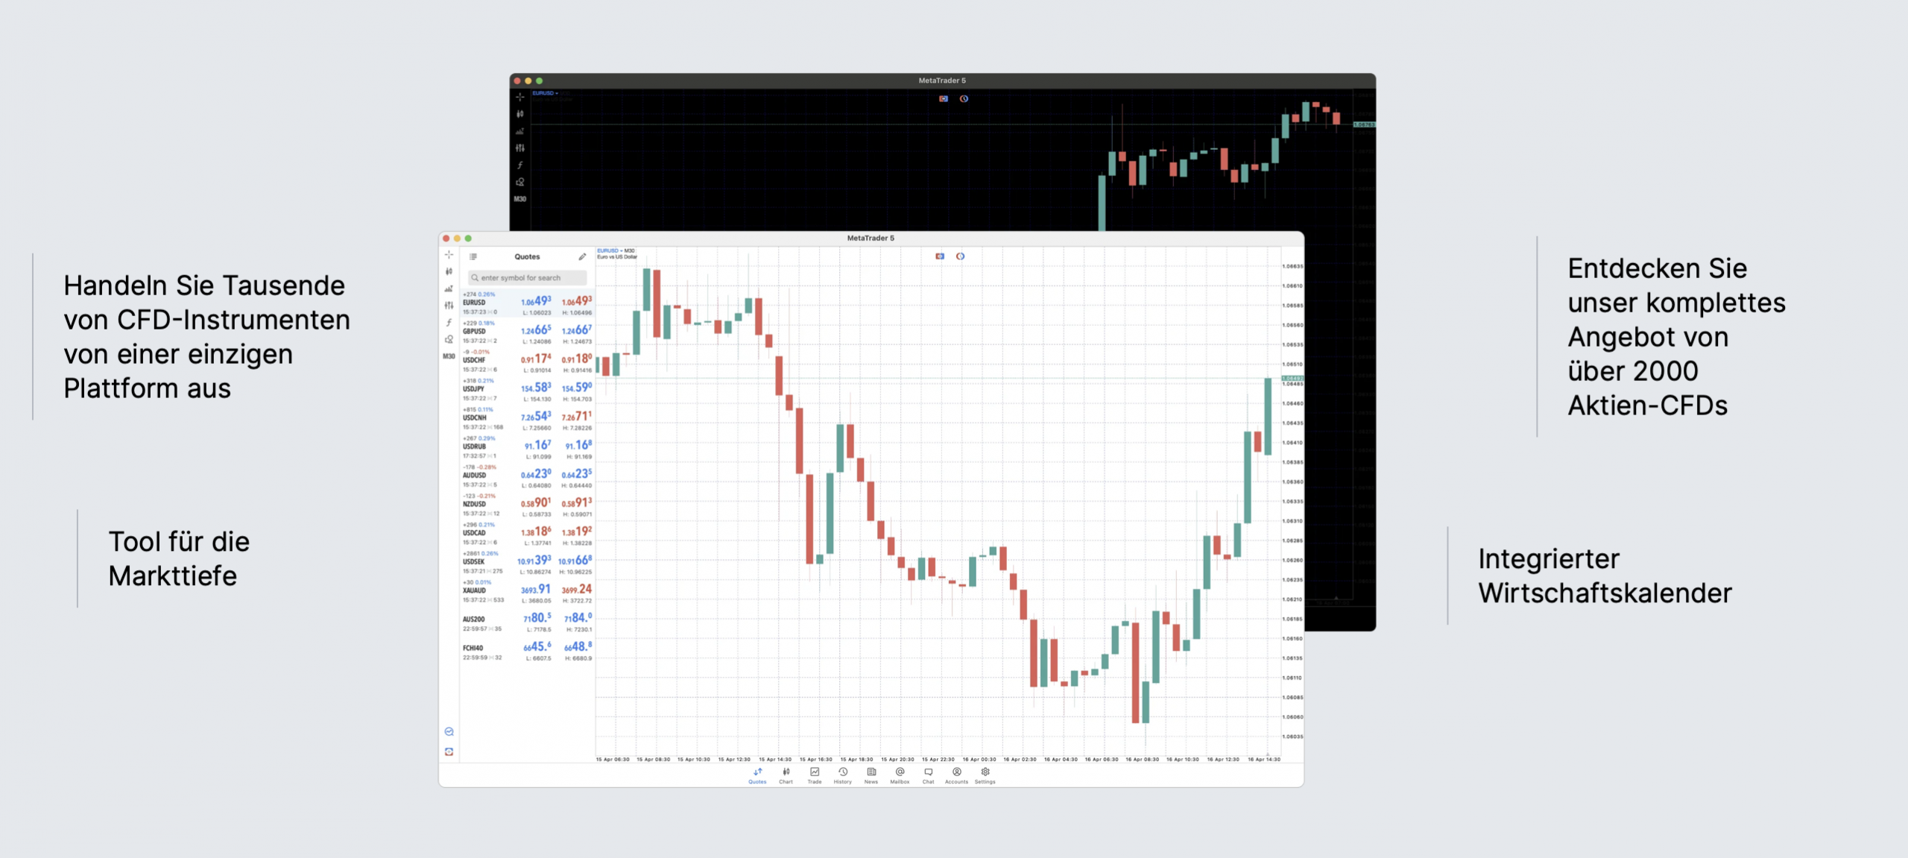Focus the symbol search field

coord(528,278)
